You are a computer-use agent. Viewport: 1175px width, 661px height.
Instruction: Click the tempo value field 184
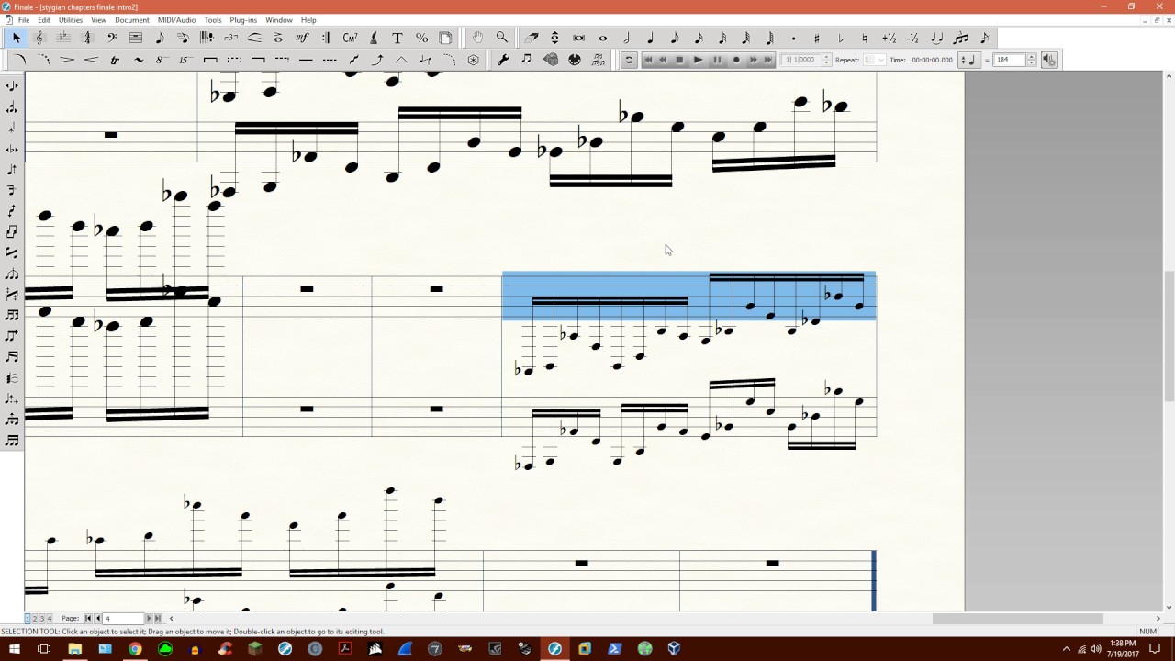pyautogui.click(x=1010, y=60)
